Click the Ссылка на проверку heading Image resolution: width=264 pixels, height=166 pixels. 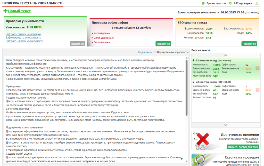pos(242,157)
